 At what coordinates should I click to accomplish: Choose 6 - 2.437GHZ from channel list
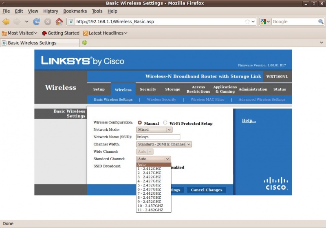click(x=149, y=189)
